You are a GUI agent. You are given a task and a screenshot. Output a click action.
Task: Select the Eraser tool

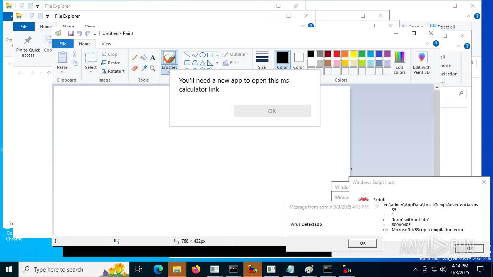pyautogui.click(x=134, y=68)
